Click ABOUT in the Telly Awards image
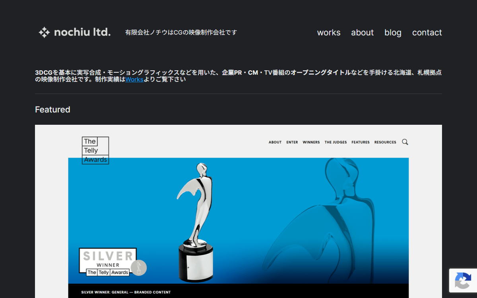The image size is (477, 298). [x=275, y=142]
